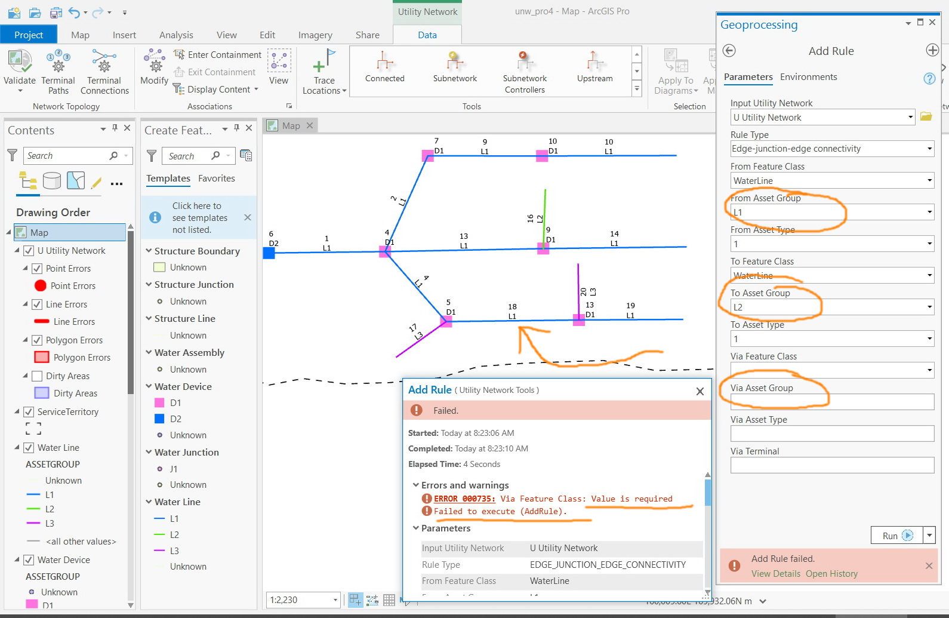Collapse the Errors and warnings section
The height and width of the screenshot is (618, 949).
point(416,485)
